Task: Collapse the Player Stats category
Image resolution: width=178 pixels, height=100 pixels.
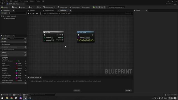Action: (x=1, y=59)
